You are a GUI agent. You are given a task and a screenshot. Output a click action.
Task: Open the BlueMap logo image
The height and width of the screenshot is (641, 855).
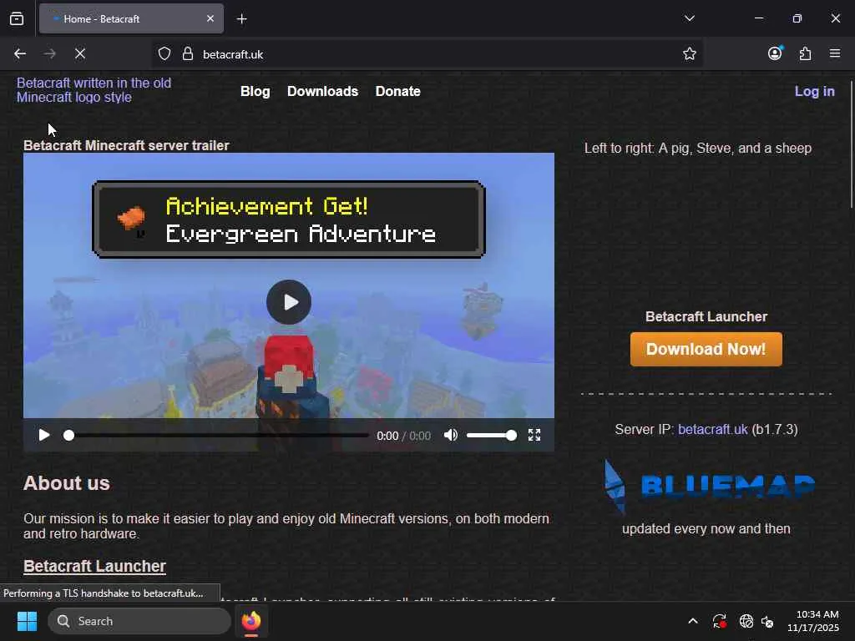tap(710, 487)
